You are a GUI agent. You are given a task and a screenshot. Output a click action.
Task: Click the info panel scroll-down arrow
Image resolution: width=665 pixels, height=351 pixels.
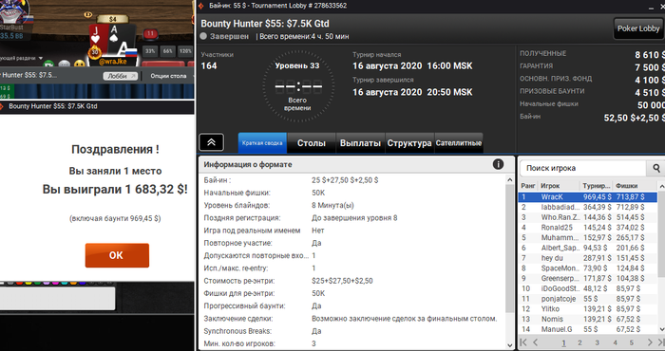point(510,345)
